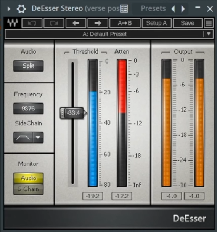Viewport: 217px width, 232px height.
Task: Open the SideChain filter type dropdown
Action: pyautogui.click(x=38, y=138)
